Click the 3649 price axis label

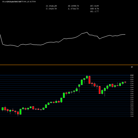[x=132, y=112]
